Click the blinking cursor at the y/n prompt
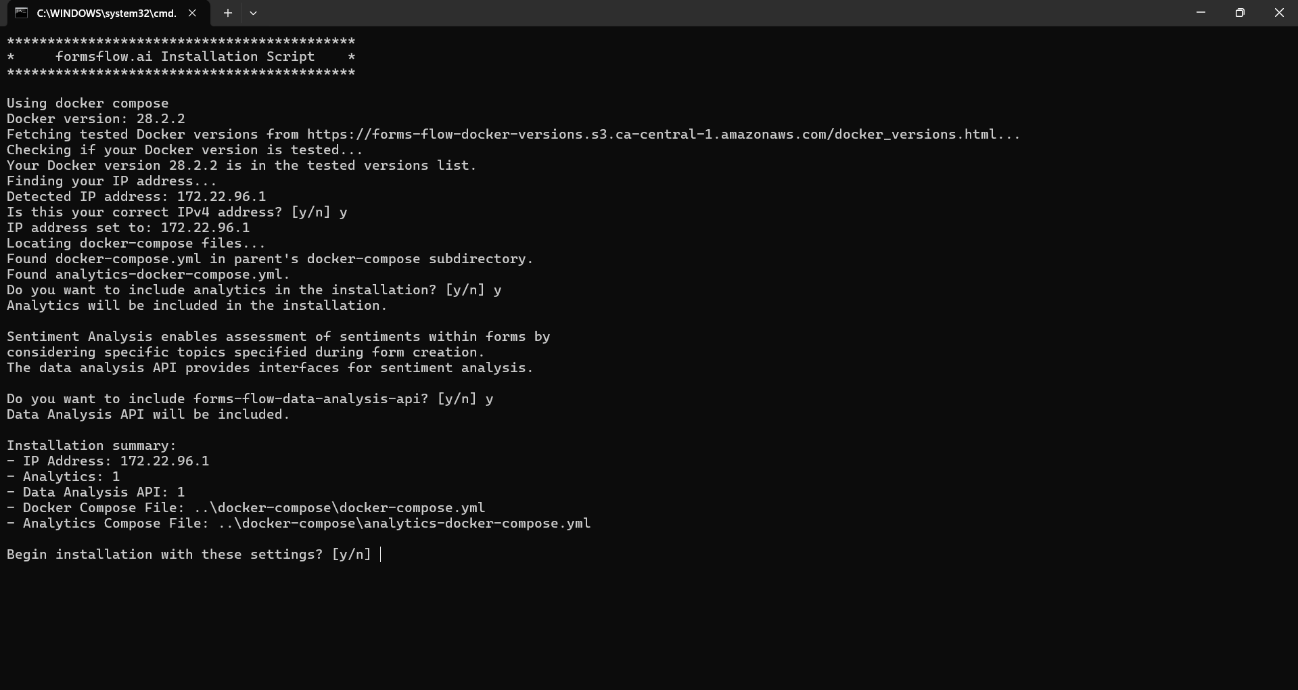1298x690 pixels. pyautogui.click(x=381, y=555)
